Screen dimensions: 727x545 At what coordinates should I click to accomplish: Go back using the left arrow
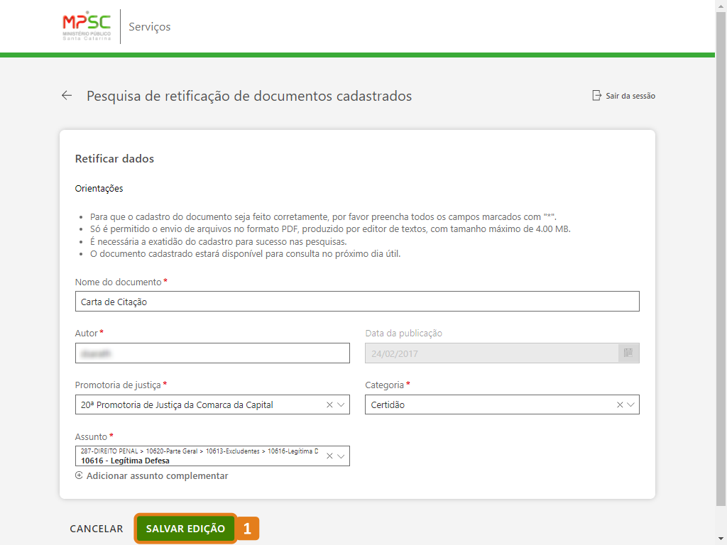click(67, 96)
